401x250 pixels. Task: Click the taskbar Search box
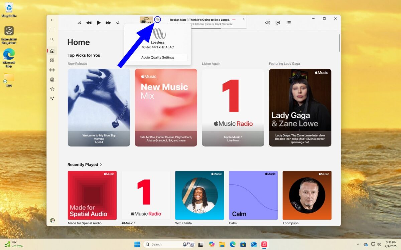coord(169,244)
